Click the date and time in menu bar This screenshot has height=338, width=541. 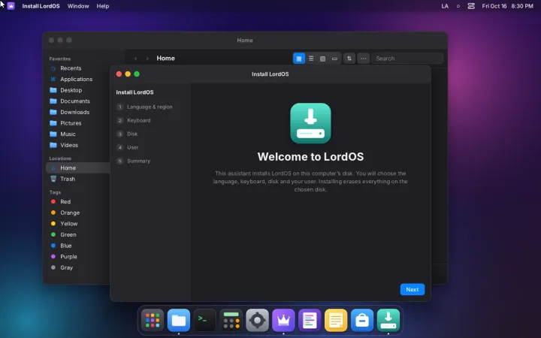[507, 6]
